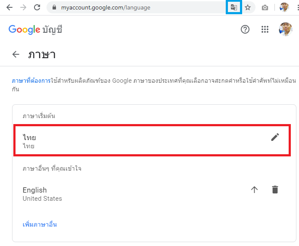The height and width of the screenshot is (246, 299).
Task: Click the camera extension icon
Action: (265, 7)
